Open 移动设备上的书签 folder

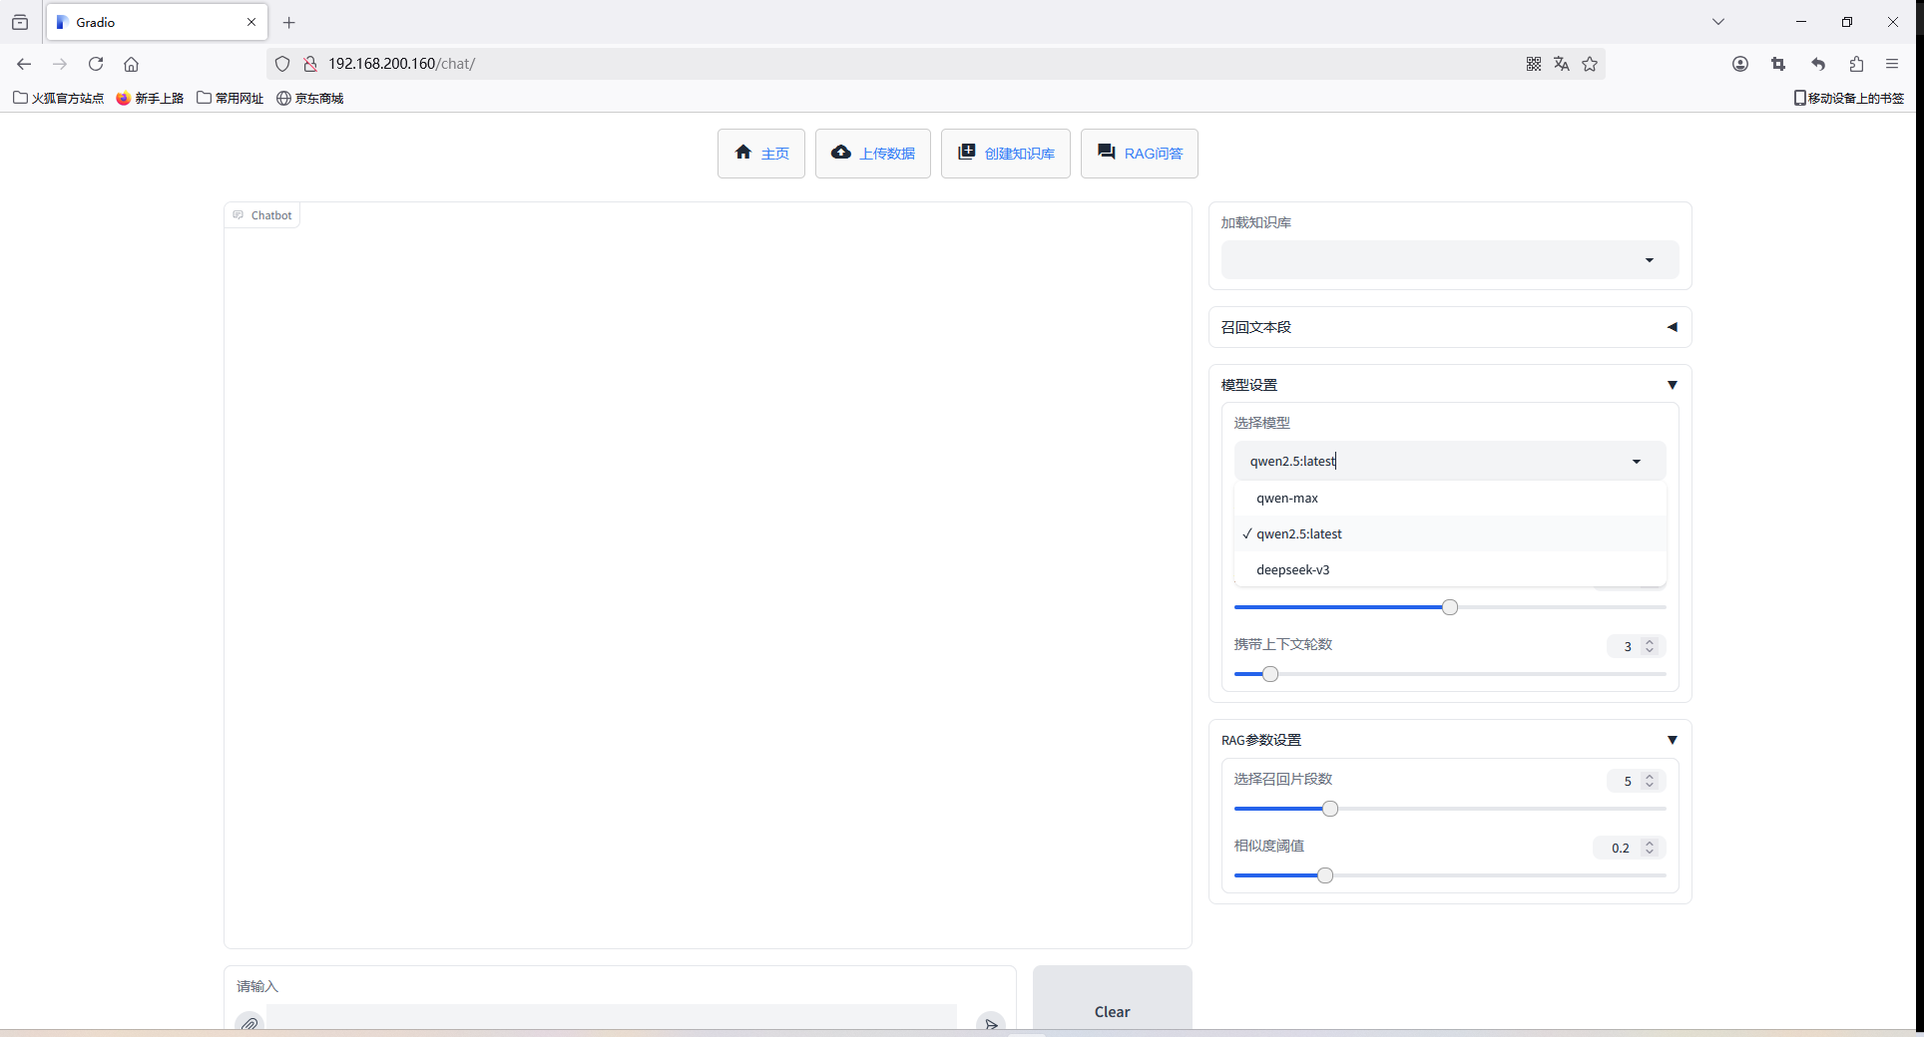tap(1849, 98)
